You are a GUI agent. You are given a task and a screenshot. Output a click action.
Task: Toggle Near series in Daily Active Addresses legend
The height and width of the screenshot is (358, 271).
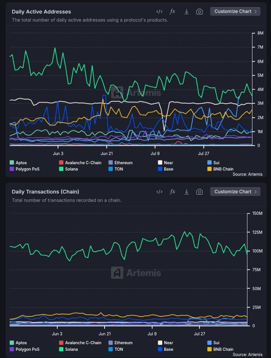166,163
